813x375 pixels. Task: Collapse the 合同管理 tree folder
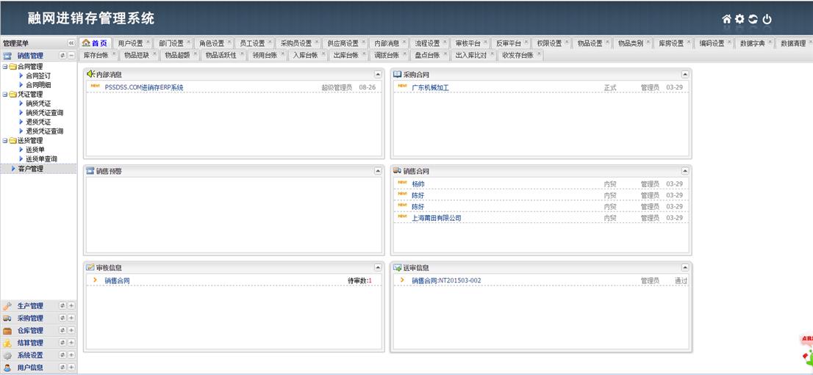click(4, 67)
